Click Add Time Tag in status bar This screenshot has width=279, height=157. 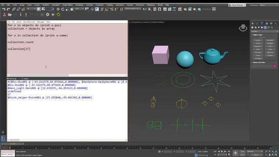click(x=203, y=155)
